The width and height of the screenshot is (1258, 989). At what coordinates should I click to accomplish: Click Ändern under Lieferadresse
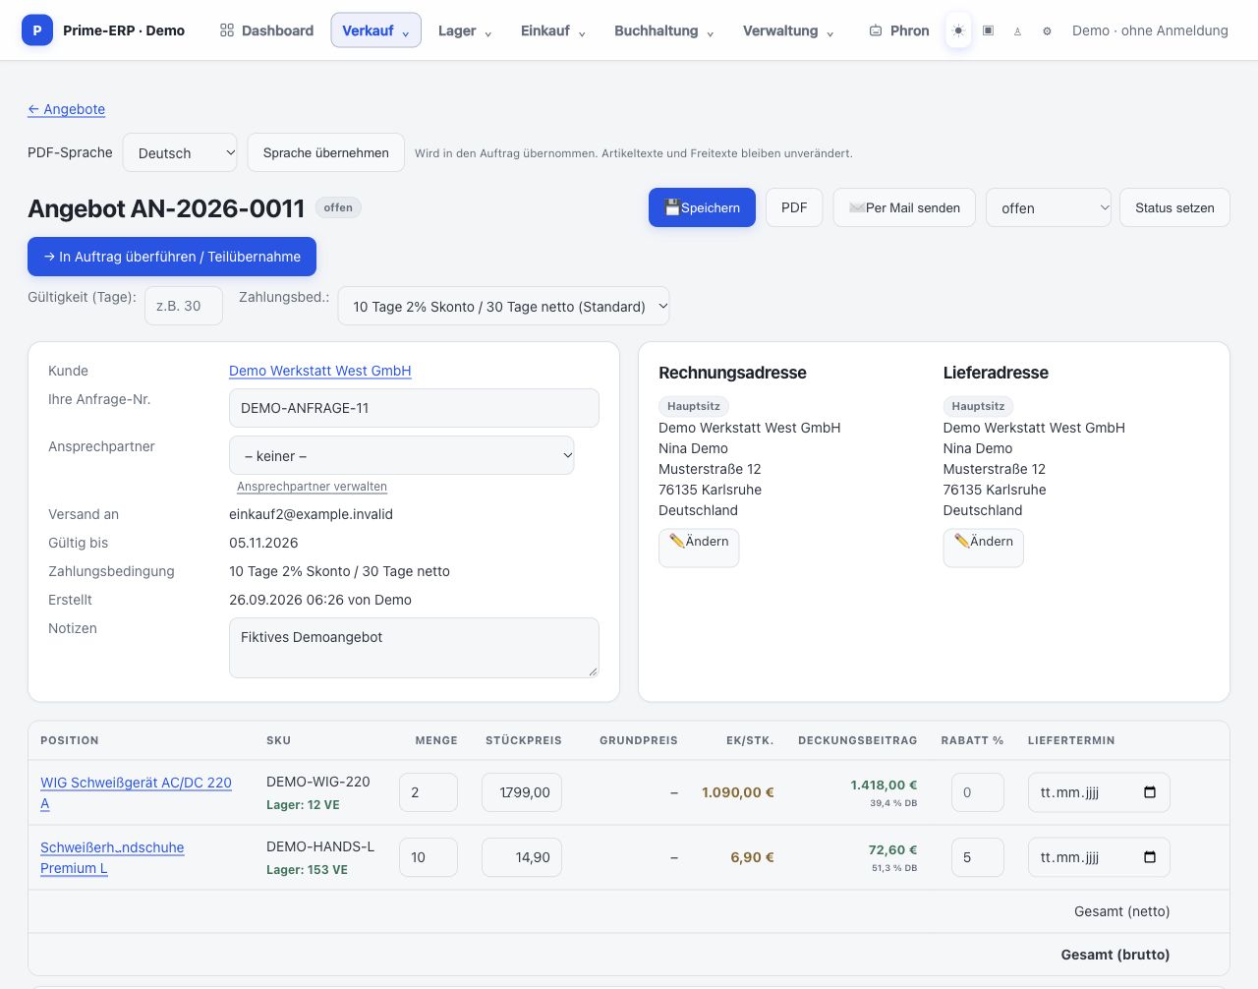pos(983,548)
